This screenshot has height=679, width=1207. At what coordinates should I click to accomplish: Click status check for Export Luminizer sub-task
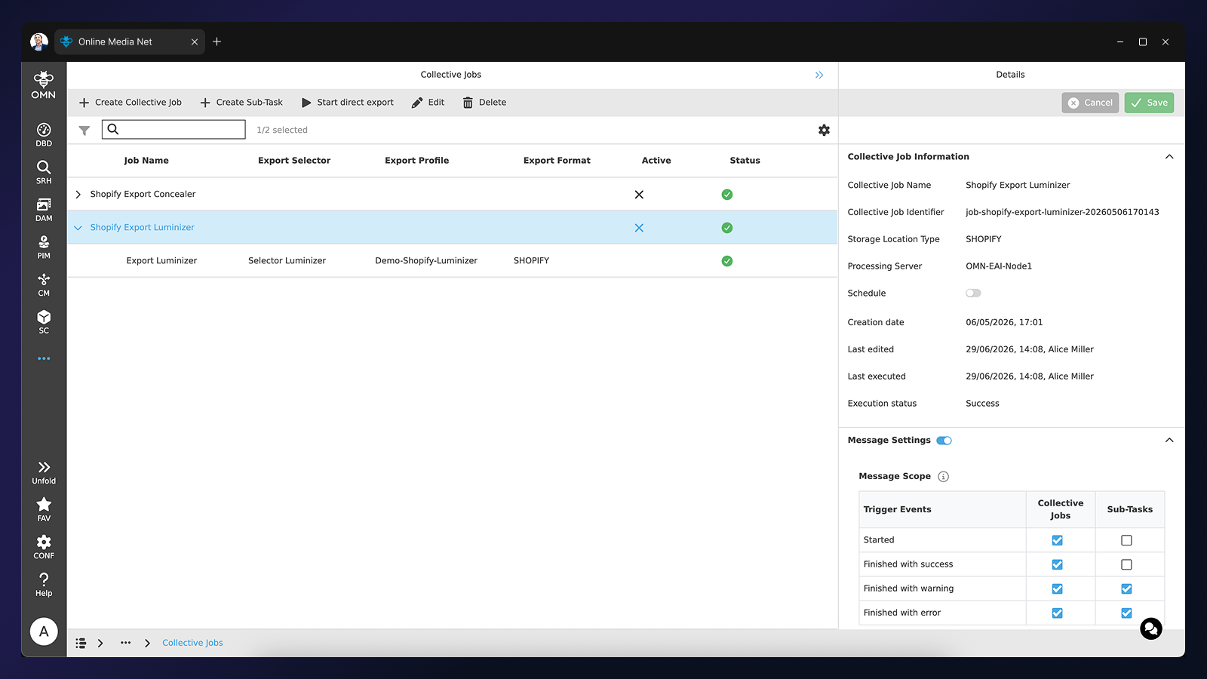coord(727,261)
